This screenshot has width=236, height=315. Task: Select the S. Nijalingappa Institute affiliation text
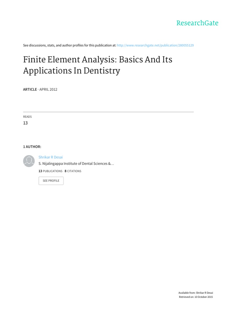click(74, 164)
